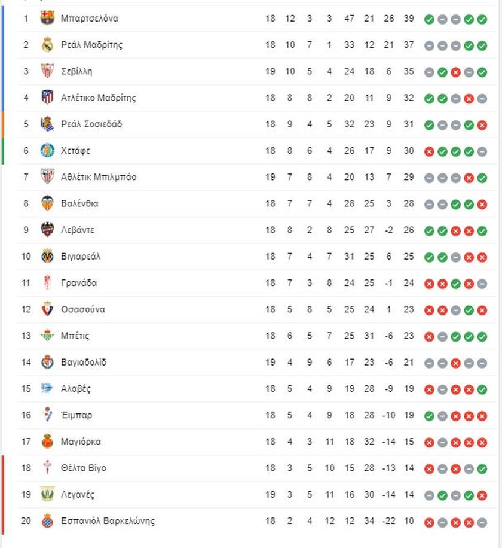Open the Εσπανιόλ Βαρκελώνης team link
The width and height of the screenshot is (502, 548).
108,520
